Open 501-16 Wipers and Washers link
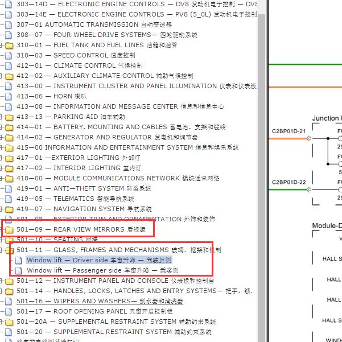 (100, 302)
